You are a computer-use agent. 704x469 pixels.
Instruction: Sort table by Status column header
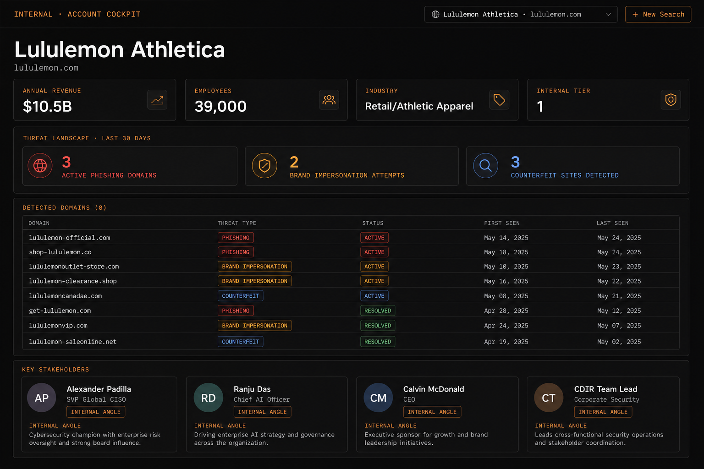click(373, 223)
